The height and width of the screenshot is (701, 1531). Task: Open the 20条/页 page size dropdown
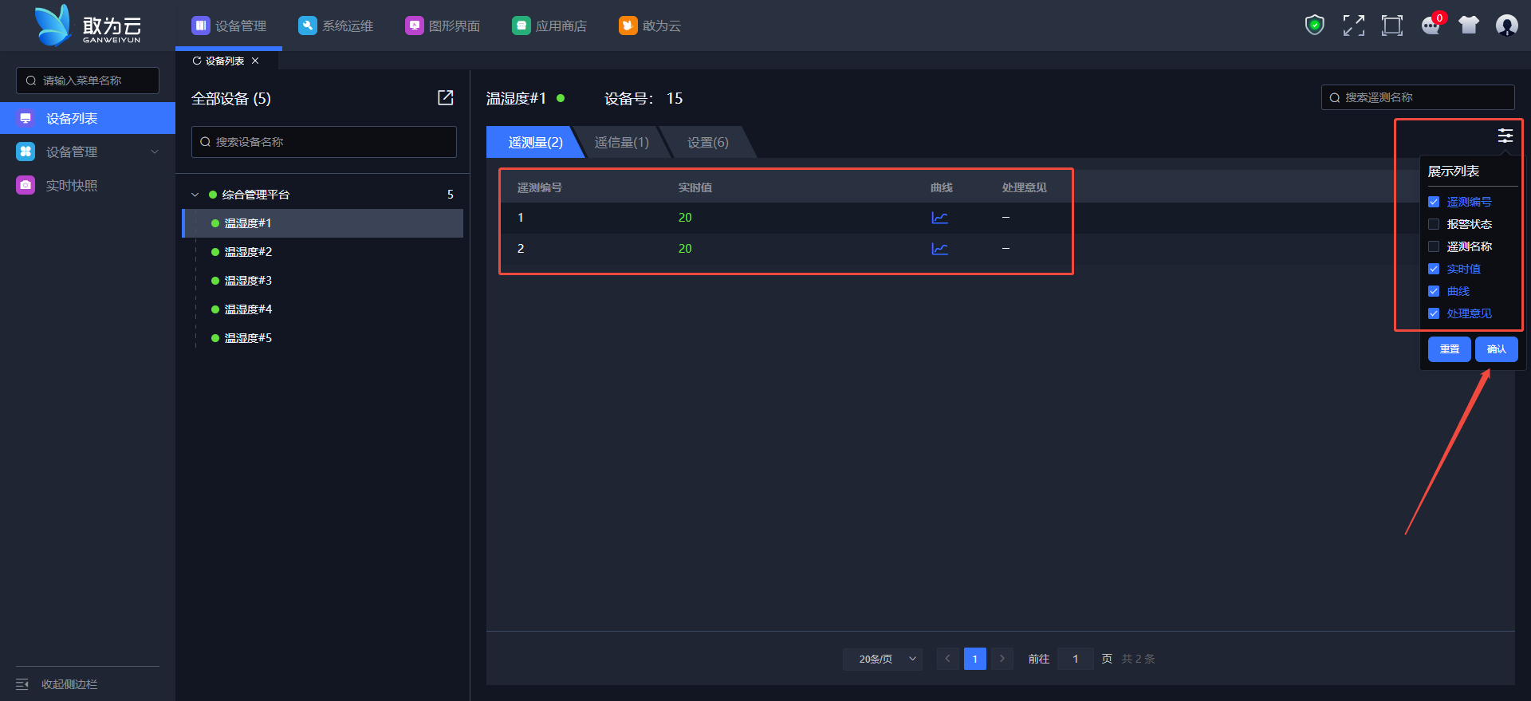click(883, 659)
